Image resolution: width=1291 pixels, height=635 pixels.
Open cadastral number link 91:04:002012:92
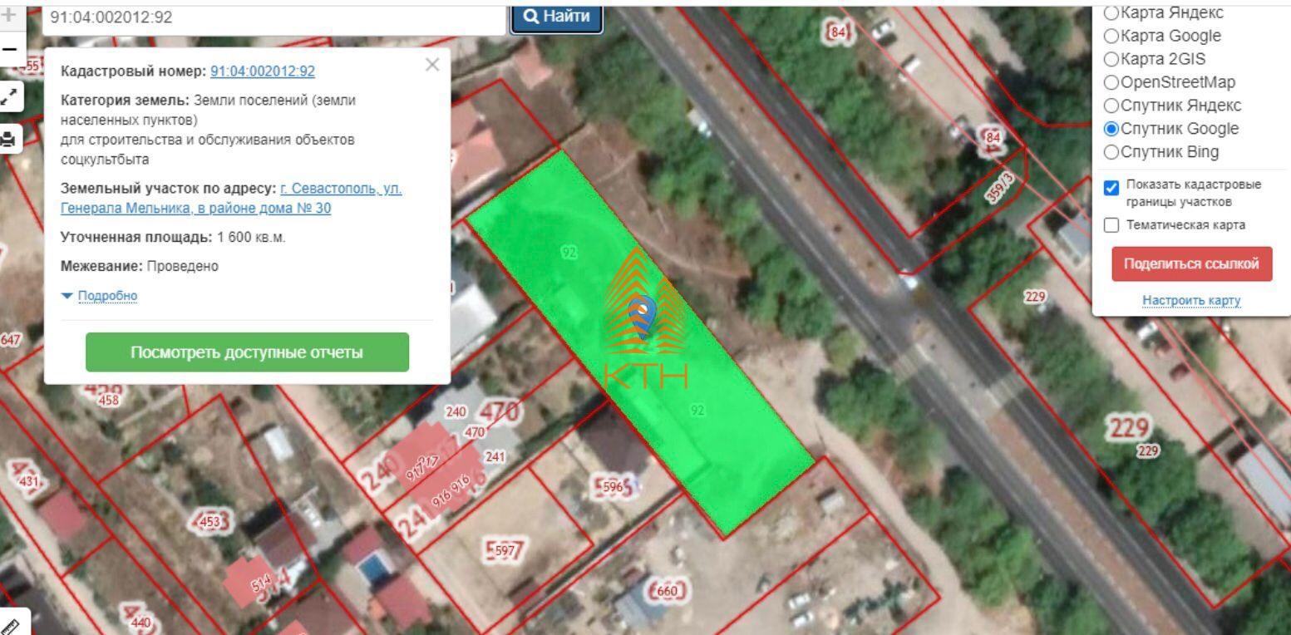pyautogui.click(x=262, y=71)
